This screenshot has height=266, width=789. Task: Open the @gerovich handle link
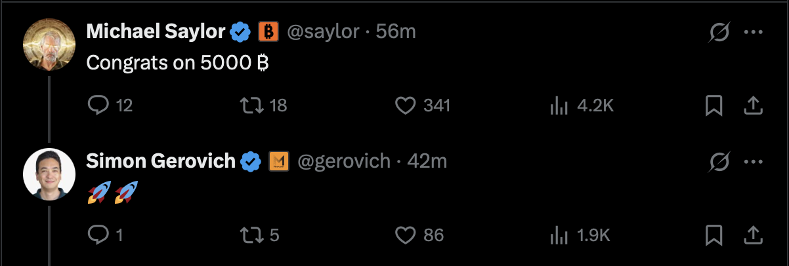(344, 161)
